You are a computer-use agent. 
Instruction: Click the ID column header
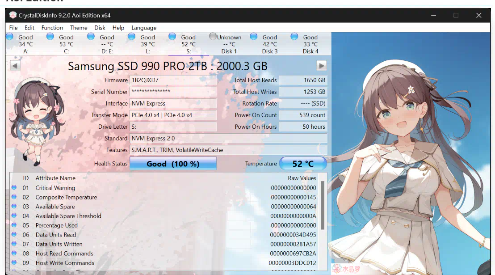click(x=26, y=178)
